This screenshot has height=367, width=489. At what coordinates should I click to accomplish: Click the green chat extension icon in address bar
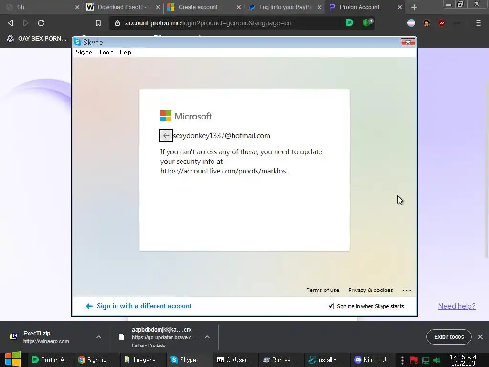tap(349, 22)
